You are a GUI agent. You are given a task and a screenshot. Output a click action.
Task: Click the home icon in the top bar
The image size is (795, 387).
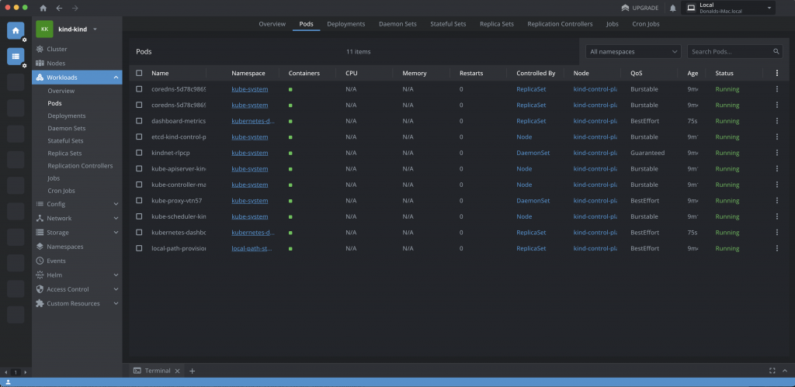point(43,8)
